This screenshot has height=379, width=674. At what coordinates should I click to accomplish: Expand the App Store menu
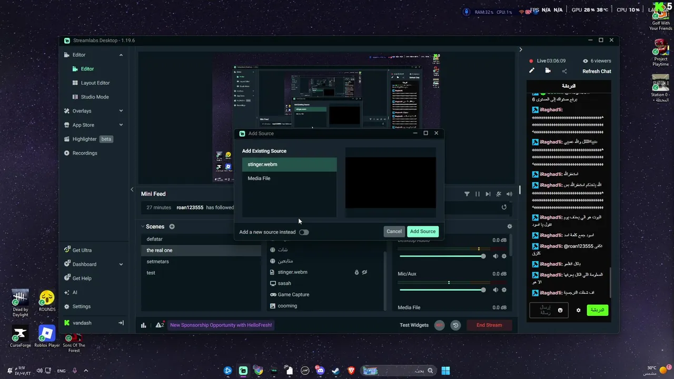121,125
